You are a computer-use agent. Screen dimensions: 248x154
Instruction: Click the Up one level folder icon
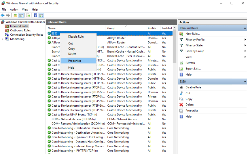pyautogui.click(x=15, y=16)
